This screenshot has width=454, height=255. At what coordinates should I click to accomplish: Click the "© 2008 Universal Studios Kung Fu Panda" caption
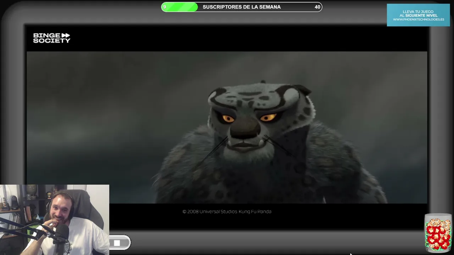click(x=227, y=211)
